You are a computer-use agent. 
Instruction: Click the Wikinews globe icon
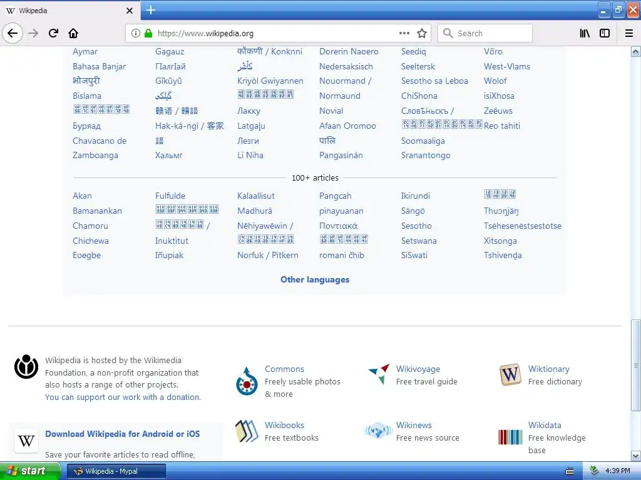click(x=378, y=431)
